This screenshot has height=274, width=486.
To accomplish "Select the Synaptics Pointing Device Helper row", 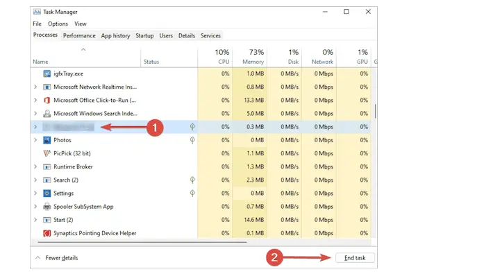I will (201, 233).
